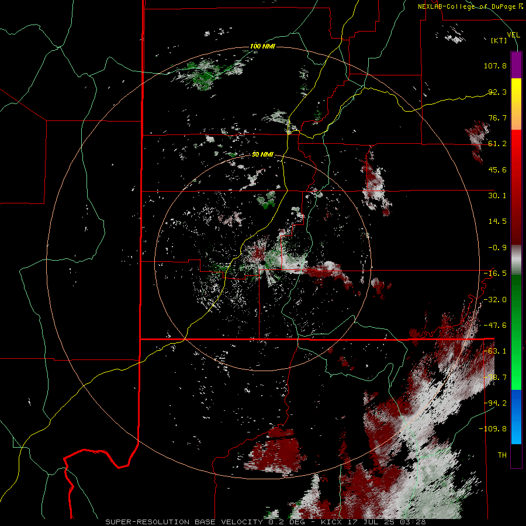The image size is (526, 526).
Task: Click the VEL legend heading
Action: [x=513, y=35]
